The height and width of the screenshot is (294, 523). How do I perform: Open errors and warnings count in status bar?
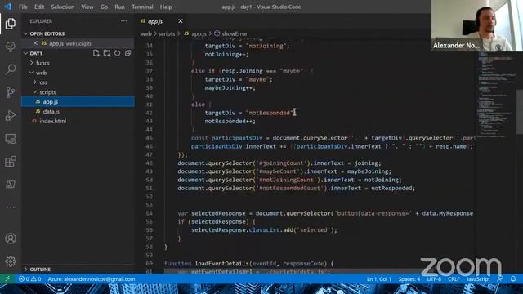coord(30,279)
